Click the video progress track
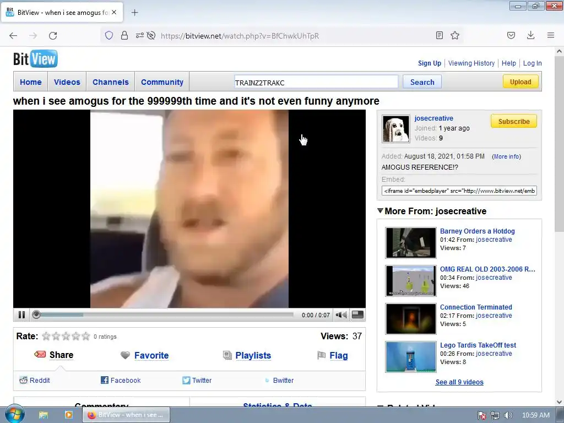This screenshot has width=564, height=423. [x=167, y=314]
